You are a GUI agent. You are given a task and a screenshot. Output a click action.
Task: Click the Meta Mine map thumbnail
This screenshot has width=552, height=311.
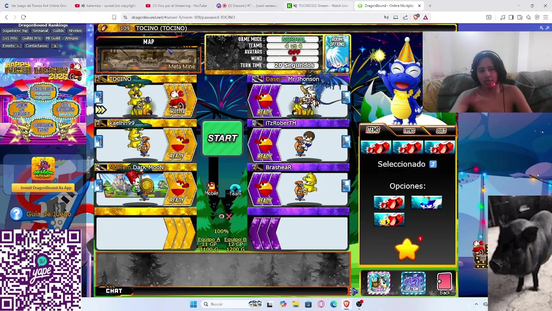pyautogui.click(x=148, y=60)
